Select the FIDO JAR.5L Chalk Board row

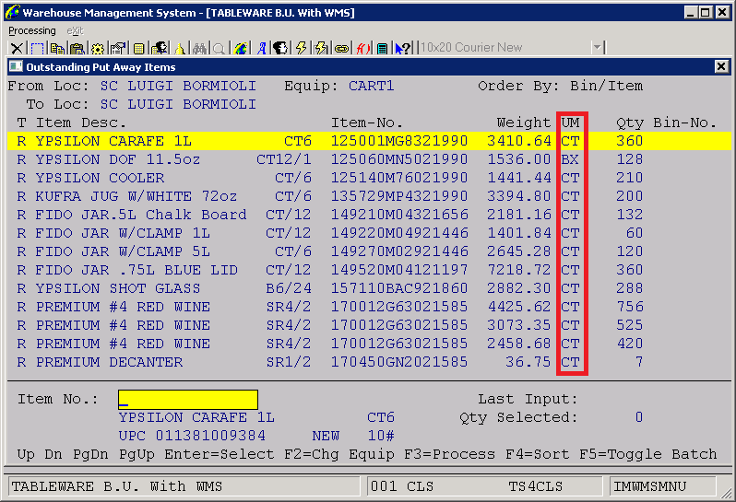pos(369,215)
